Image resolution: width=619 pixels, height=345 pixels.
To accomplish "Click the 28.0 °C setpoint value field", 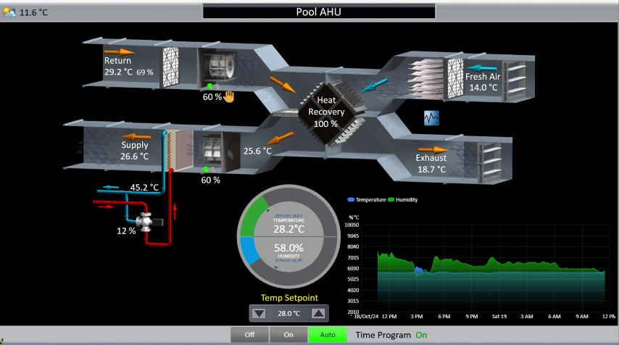I will [x=288, y=314].
